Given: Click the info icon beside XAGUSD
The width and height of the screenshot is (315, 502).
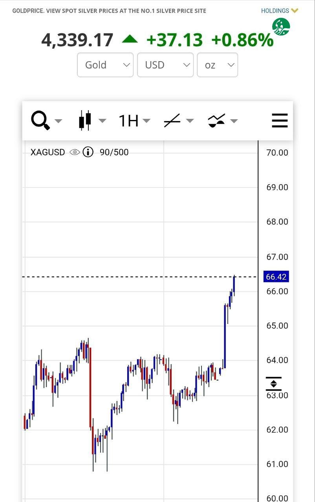Looking at the screenshot, I should pos(88,152).
